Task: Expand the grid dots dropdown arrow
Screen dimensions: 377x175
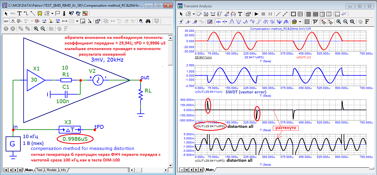Action: pyautogui.click(x=77, y=21)
